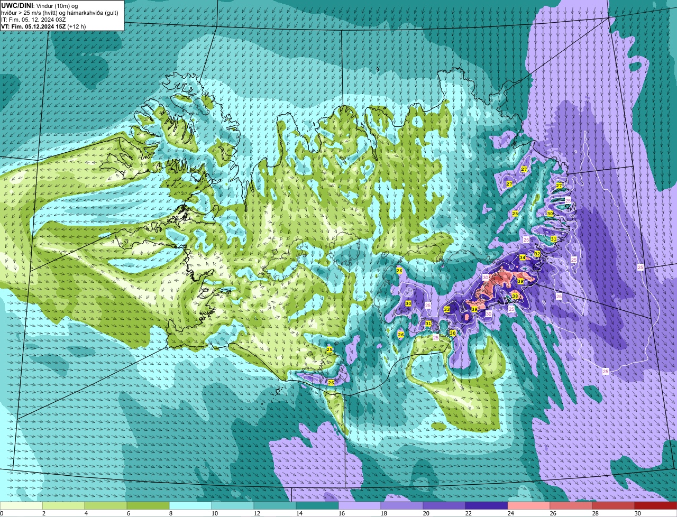This screenshot has width=677, height=517.
Task: Select the 20–22 m/s purple legend swatch
Action: pos(444,505)
